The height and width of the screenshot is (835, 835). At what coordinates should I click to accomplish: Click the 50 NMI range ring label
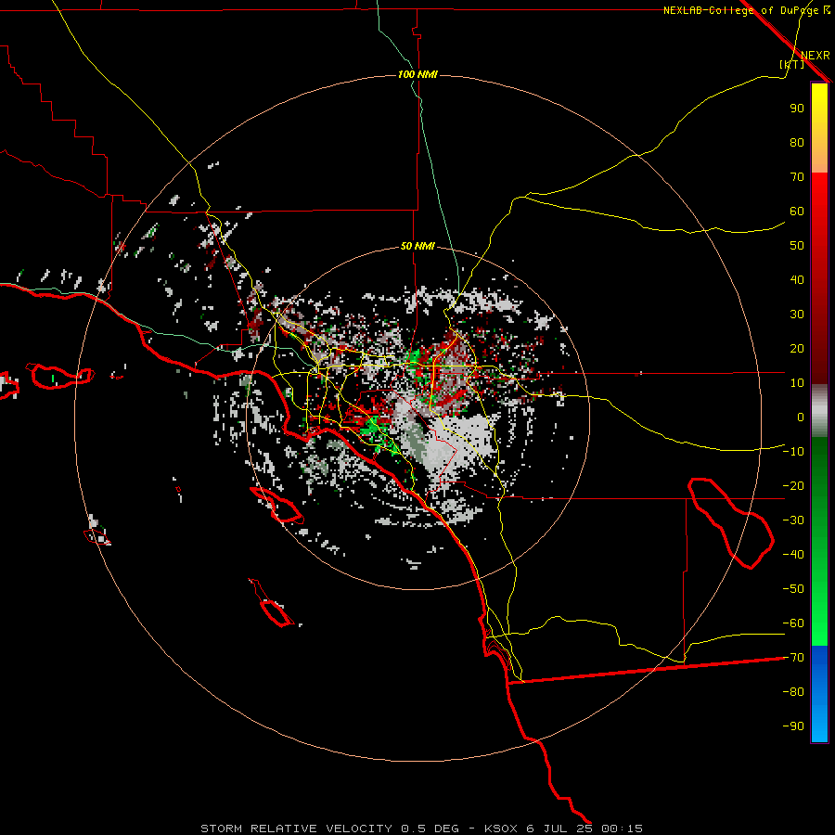tap(417, 246)
